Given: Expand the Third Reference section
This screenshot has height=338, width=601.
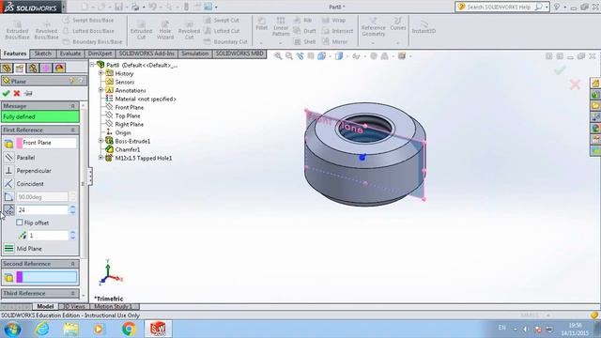Looking at the screenshot, I should 73,293.
